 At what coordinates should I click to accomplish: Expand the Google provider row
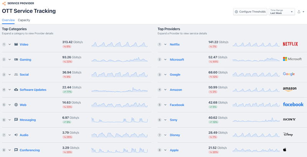(165, 74)
